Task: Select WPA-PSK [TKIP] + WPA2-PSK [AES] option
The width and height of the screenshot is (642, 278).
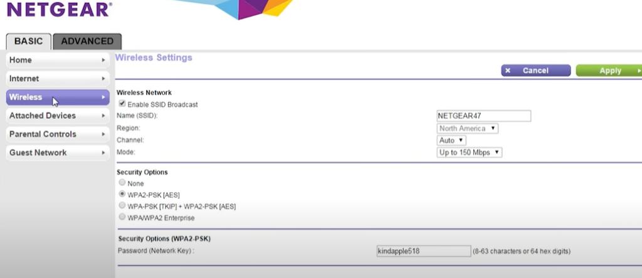Action: (122, 205)
